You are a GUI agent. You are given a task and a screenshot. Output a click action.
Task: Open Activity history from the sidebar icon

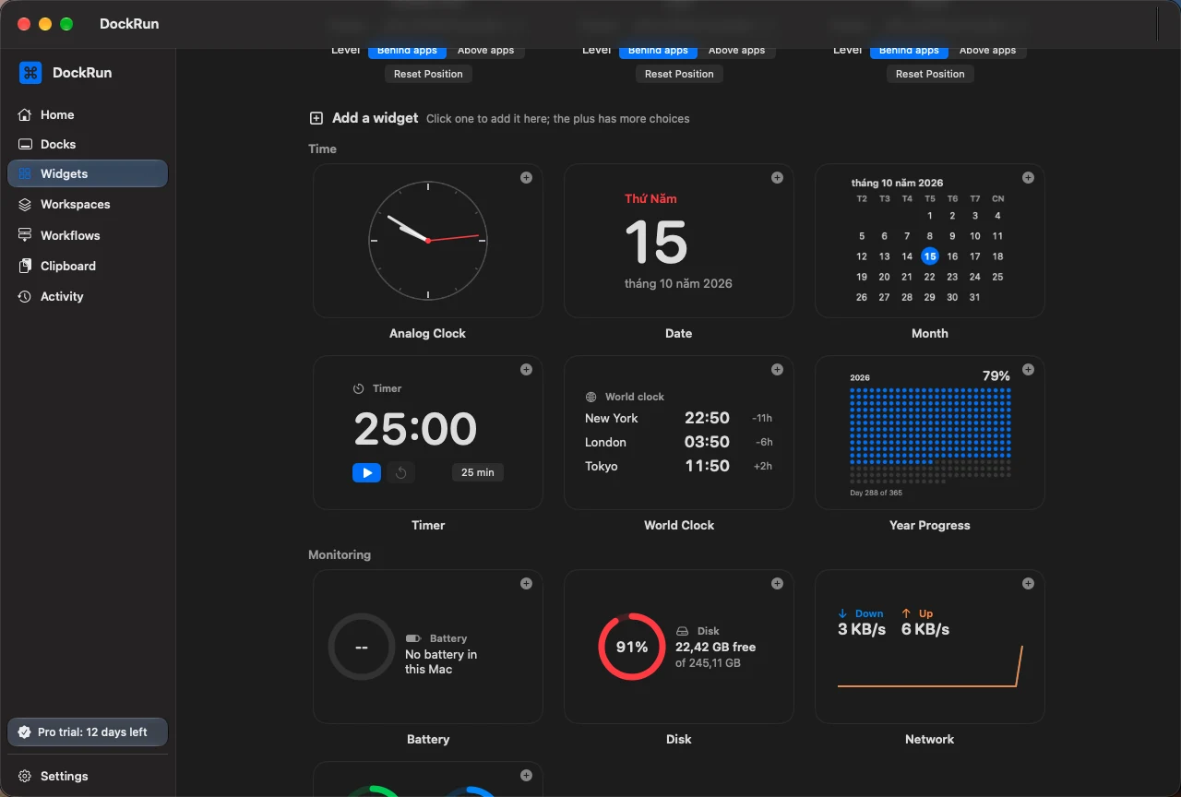pyautogui.click(x=25, y=296)
